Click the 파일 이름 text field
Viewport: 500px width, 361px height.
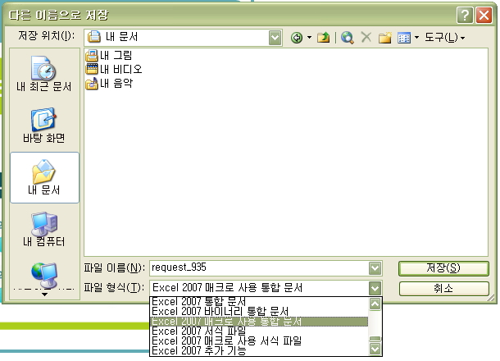pos(259,268)
